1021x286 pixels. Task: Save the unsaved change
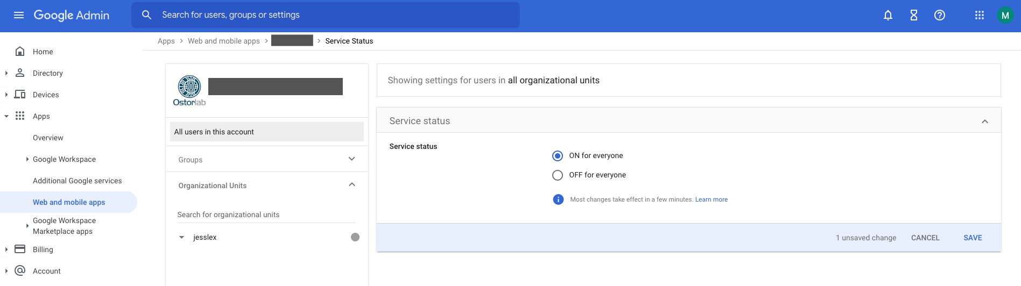[x=973, y=238]
